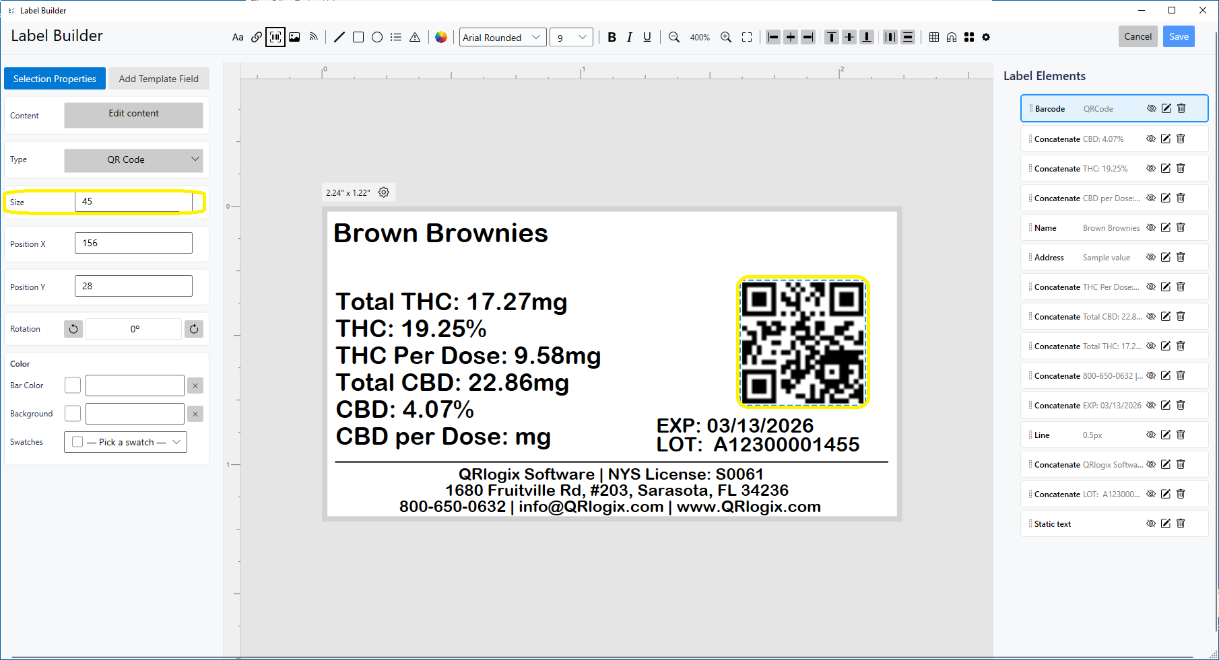Hide the THC: 19.25% element
This screenshot has width=1219, height=660.
1151,168
